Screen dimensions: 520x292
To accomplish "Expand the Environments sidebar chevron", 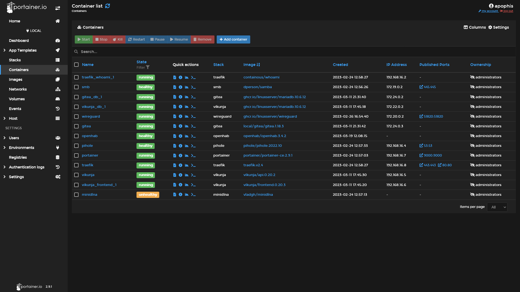I will point(4,148).
